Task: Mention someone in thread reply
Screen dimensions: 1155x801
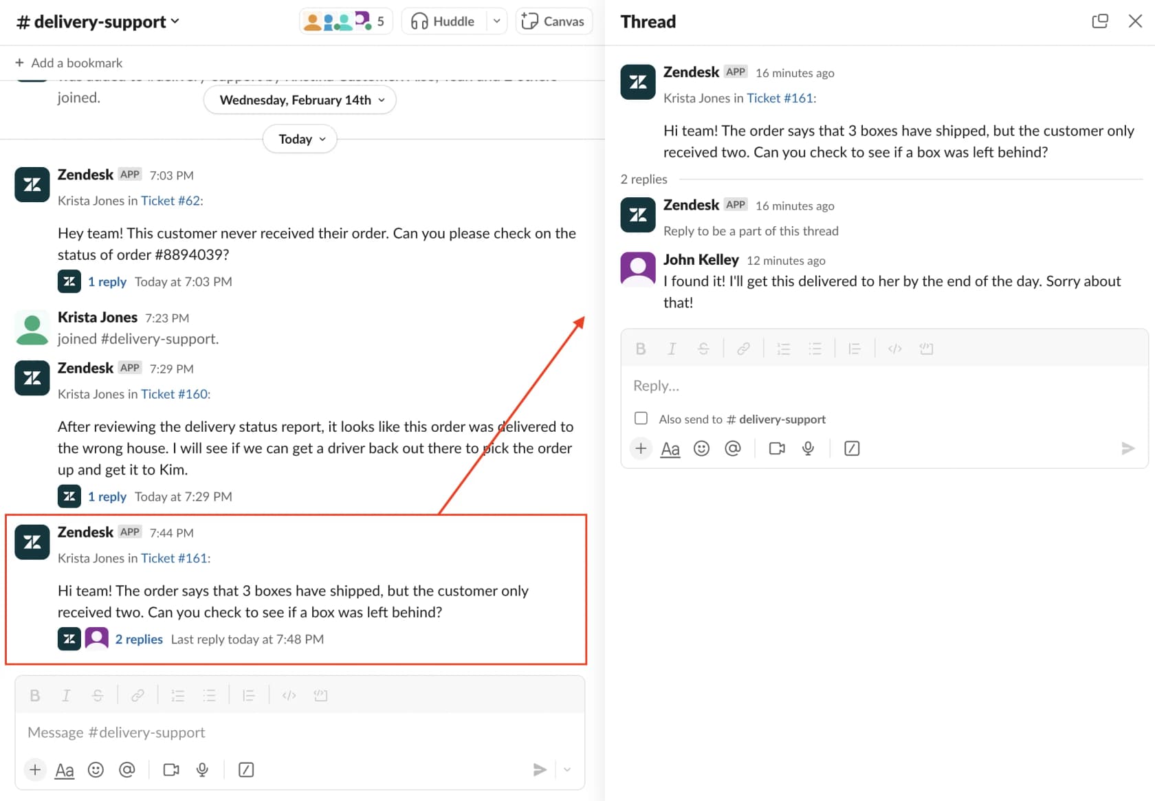Action: 733,448
